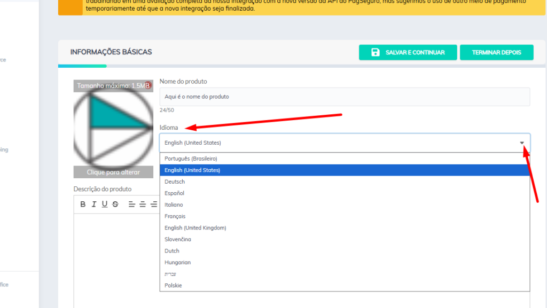Select Português (Brasileiro) from language list
This screenshot has height=308, width=547.
tap(191, 159)
